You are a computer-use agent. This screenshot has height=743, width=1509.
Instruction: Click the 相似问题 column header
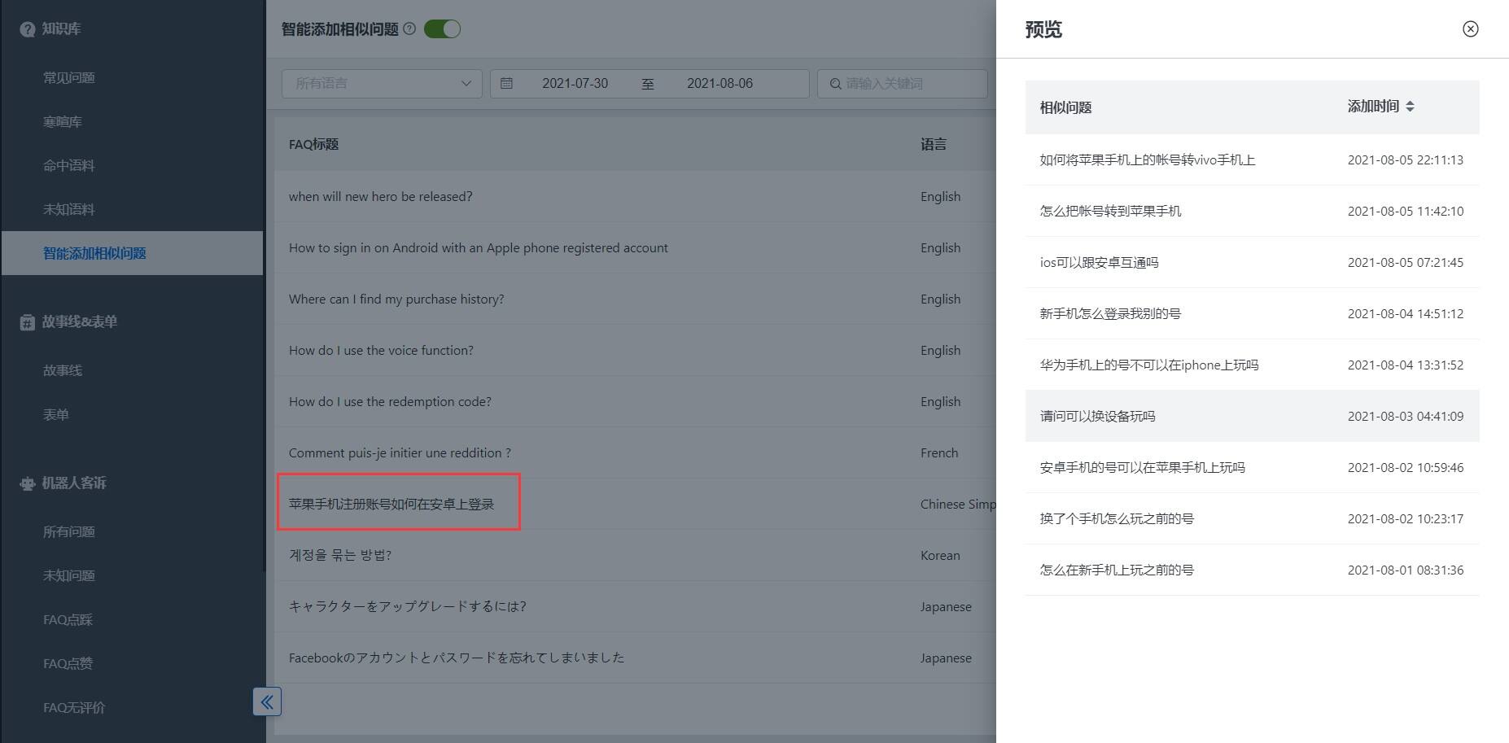pos(1065,107)
